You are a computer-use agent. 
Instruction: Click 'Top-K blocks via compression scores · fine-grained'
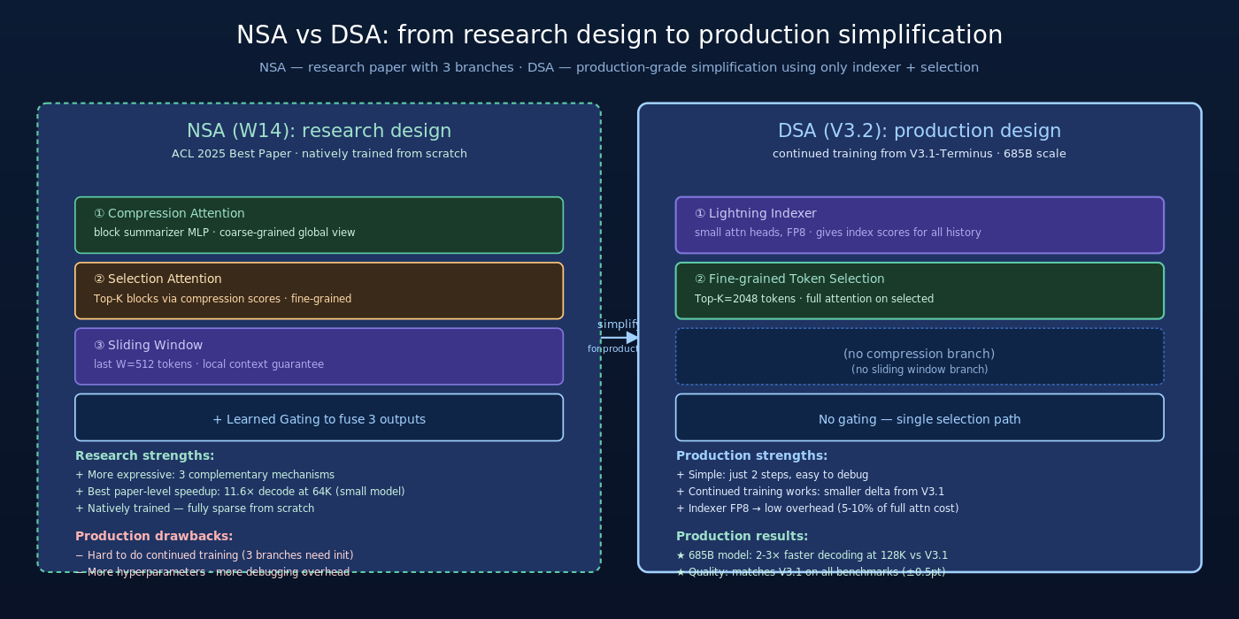point(222,299)
